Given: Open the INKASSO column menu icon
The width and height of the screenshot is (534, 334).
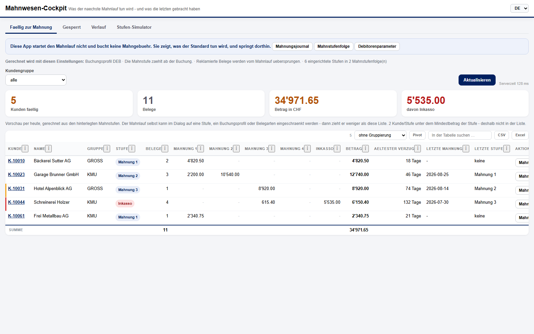Looking at the screenshot, I should [337, 149].
